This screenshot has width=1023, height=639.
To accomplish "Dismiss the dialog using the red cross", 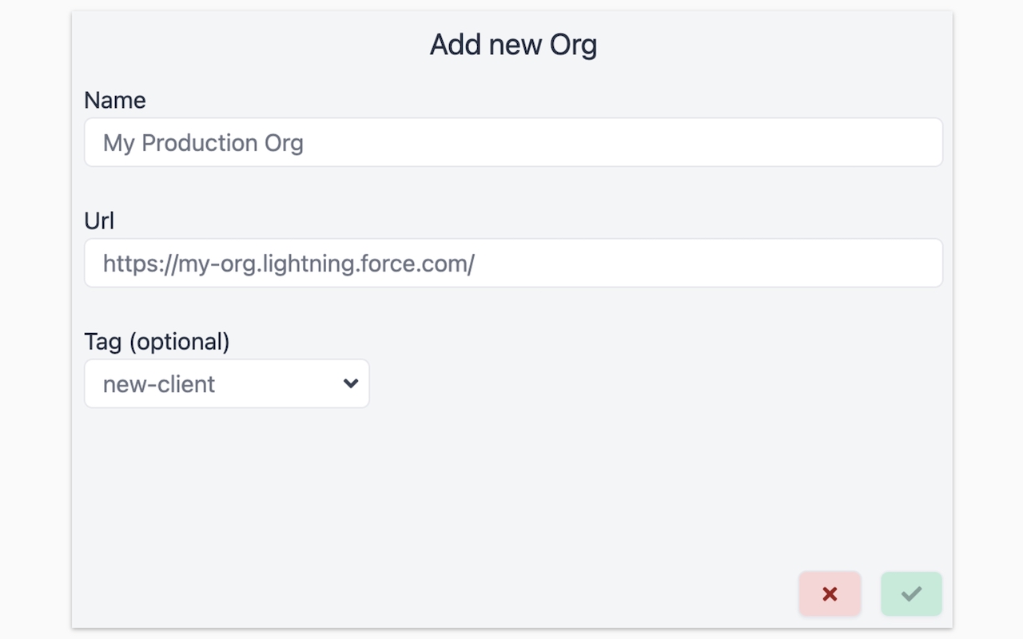I will 830,593.
